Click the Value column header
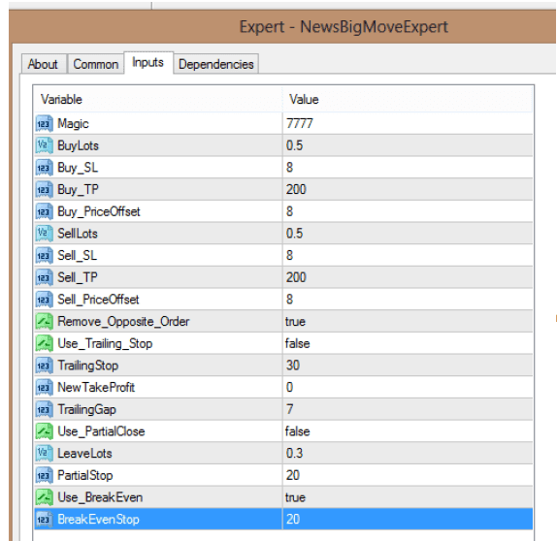 (x=408, y=99)
